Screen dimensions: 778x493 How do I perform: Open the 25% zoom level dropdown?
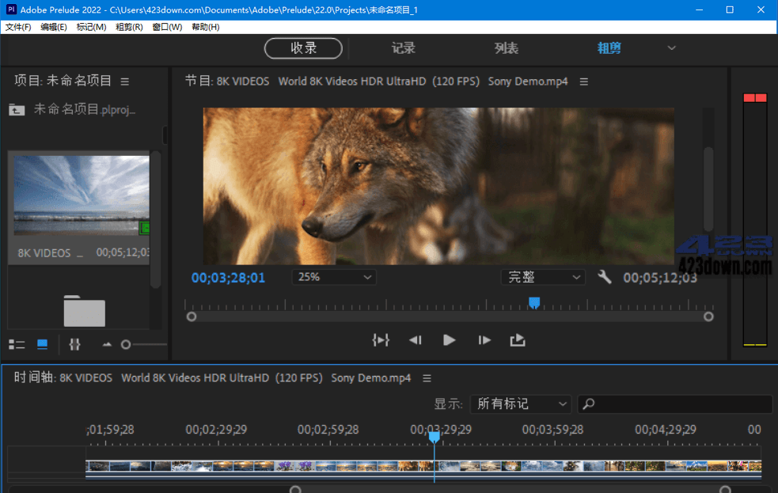[x=333, y=277]
